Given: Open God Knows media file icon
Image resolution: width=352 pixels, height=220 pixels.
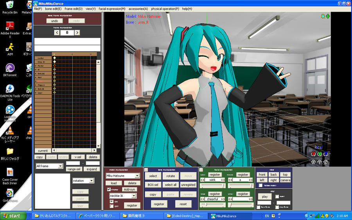Looking at the screenshot, I should (x=10, y=195).
